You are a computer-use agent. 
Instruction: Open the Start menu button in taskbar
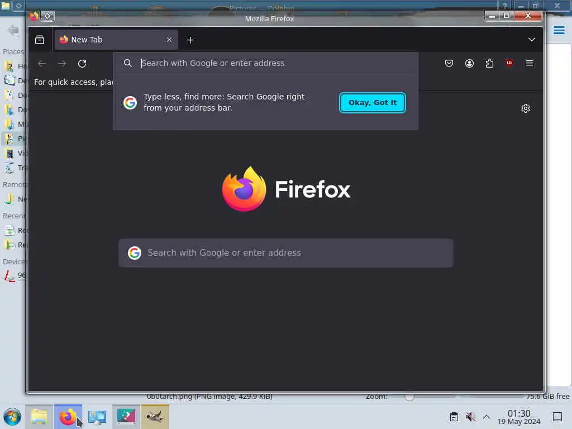click(x=12, y=417)
